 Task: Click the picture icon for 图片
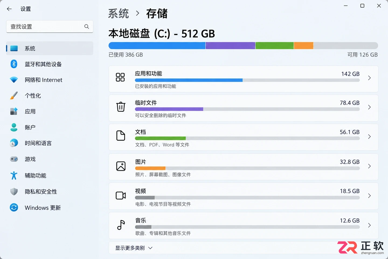121,166
